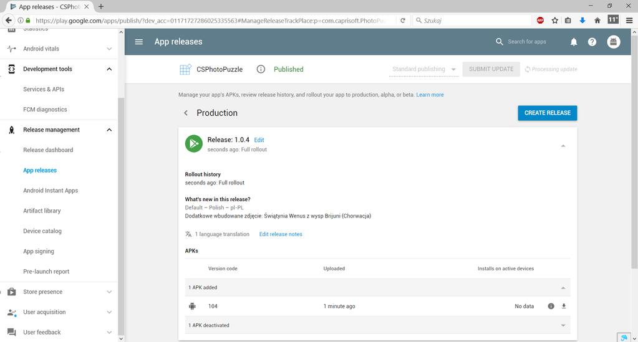
Task: Click the search magnifier in the header
Action: (x=500, y=42)
